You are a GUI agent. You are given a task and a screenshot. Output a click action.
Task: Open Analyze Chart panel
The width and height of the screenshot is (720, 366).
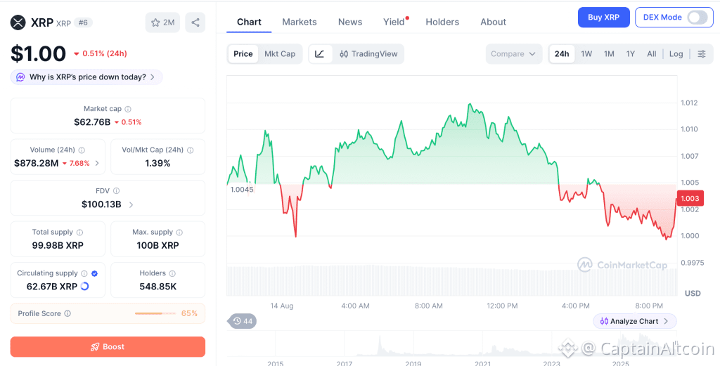[635, 321]
